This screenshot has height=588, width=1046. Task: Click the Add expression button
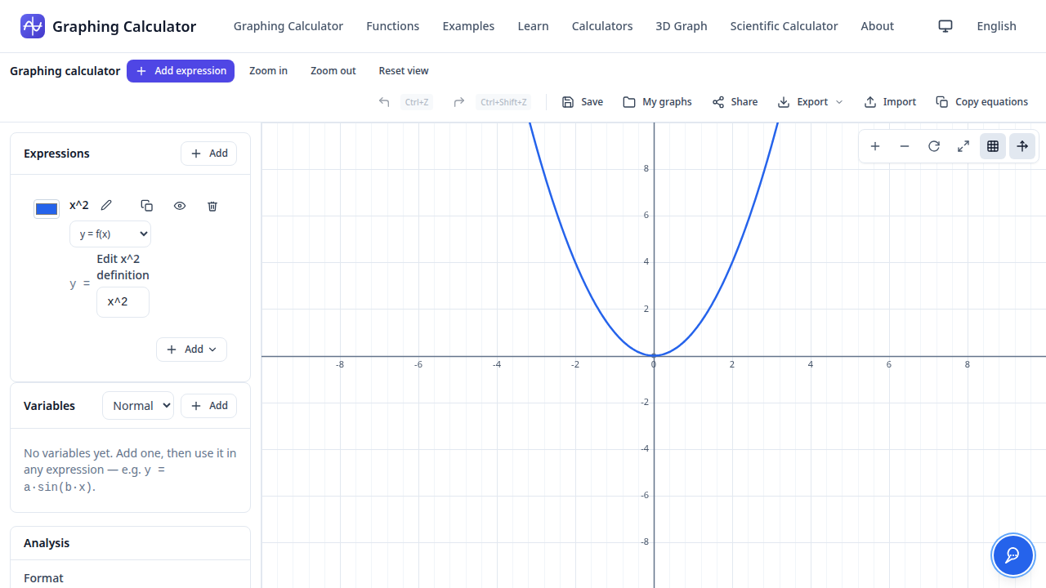pos(181,71)
